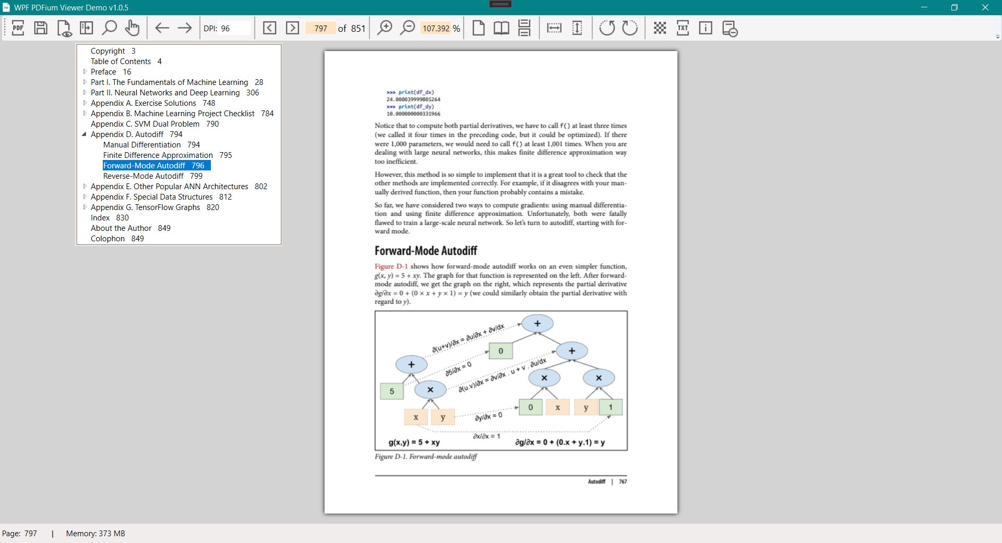Screen dimensions: 1002x543
Task: Rotate page counterclockwise
Action: (x=607, y=28)
